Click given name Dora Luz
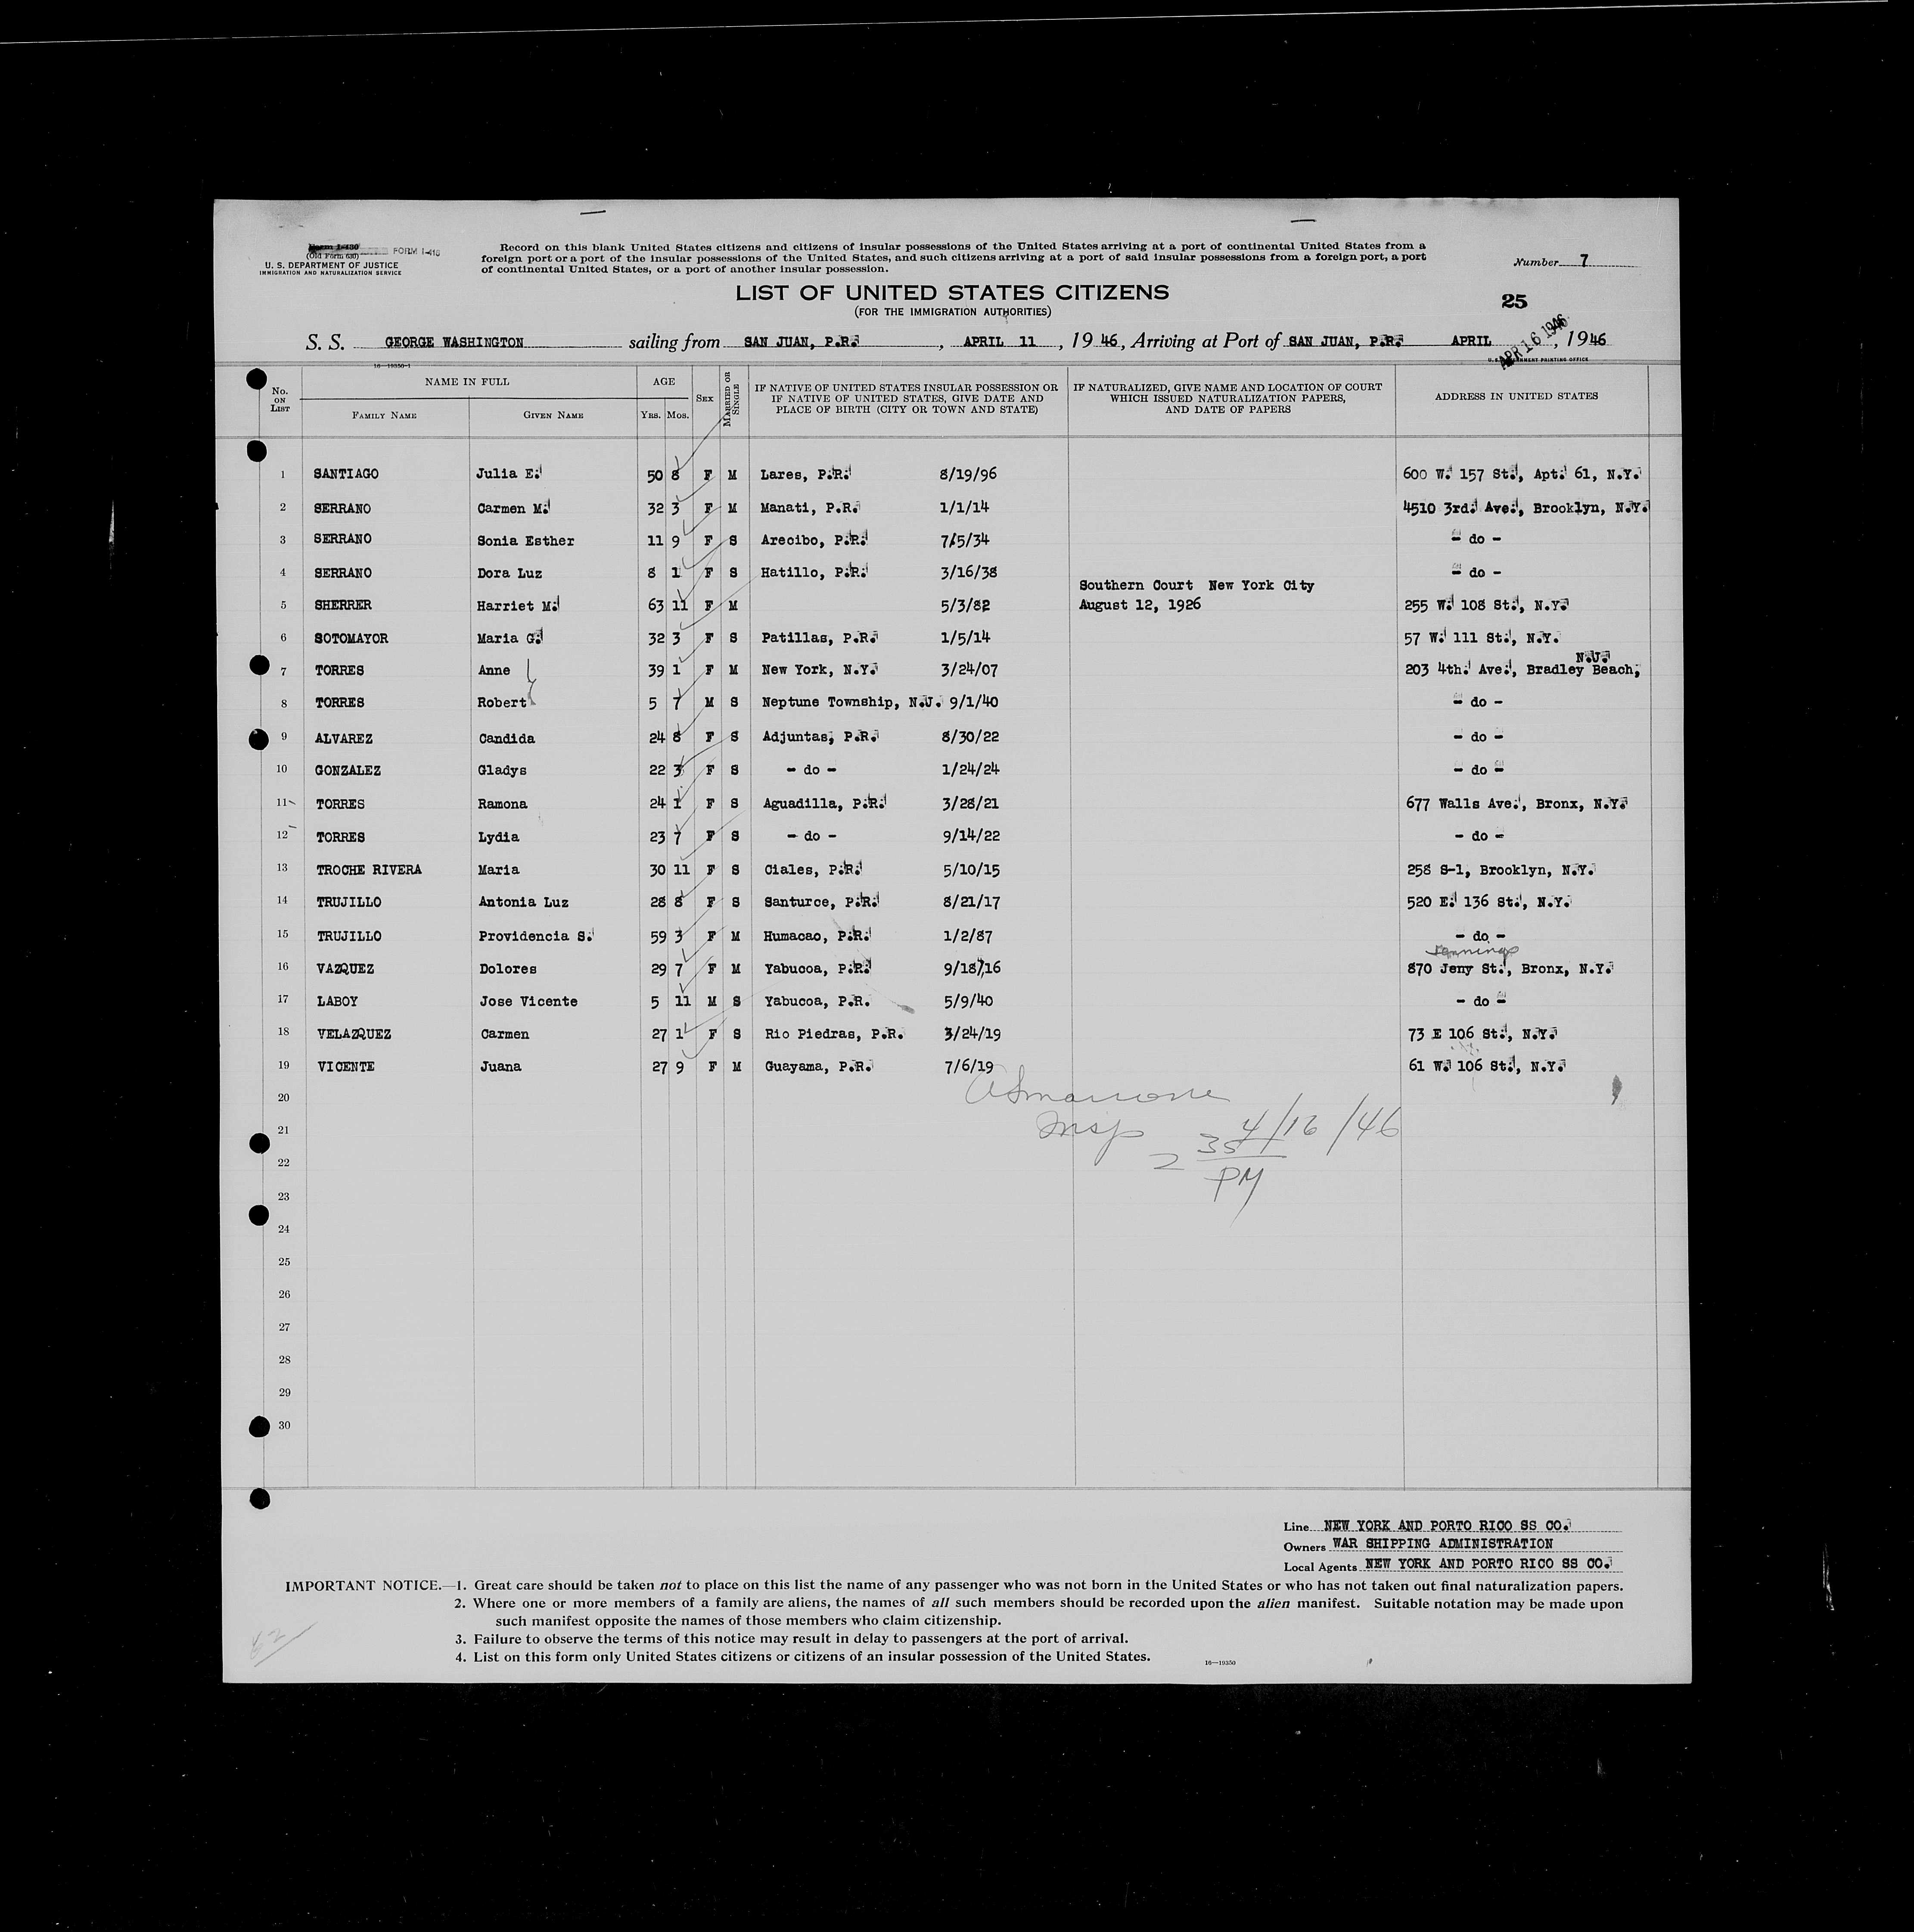Viewport: 1914px width, 1932px height. click(x=510, y=573)
